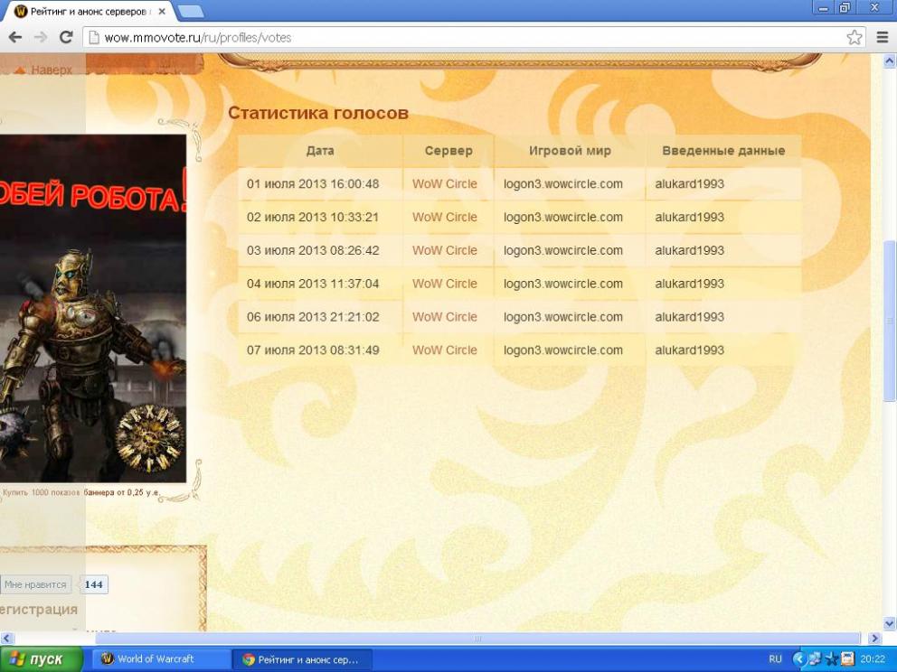The height and width of the screenshot is (672, 897).
Task: Open the пуск Start menu
Action: (x=36, y=659)
